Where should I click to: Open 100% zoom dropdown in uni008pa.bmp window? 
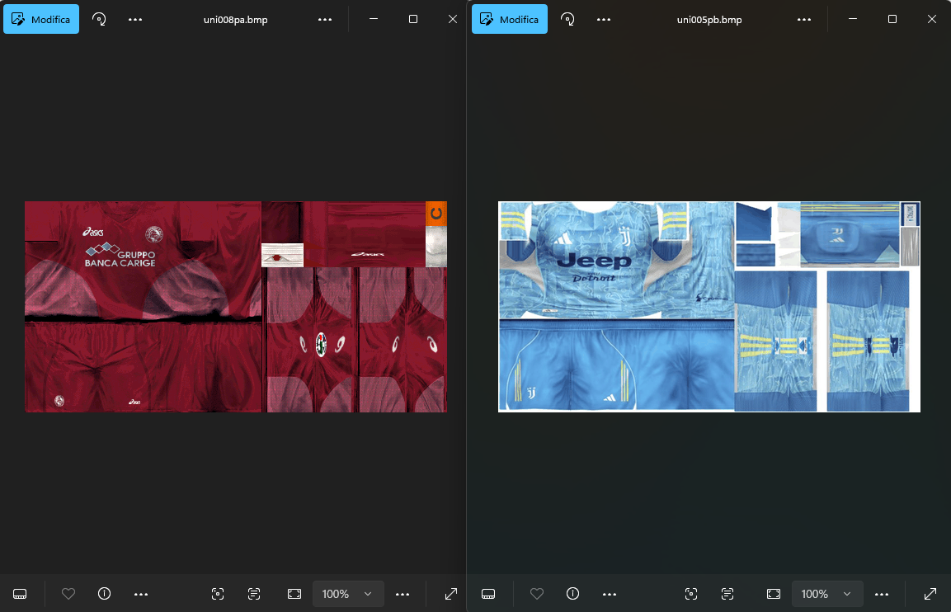point(347,594)
